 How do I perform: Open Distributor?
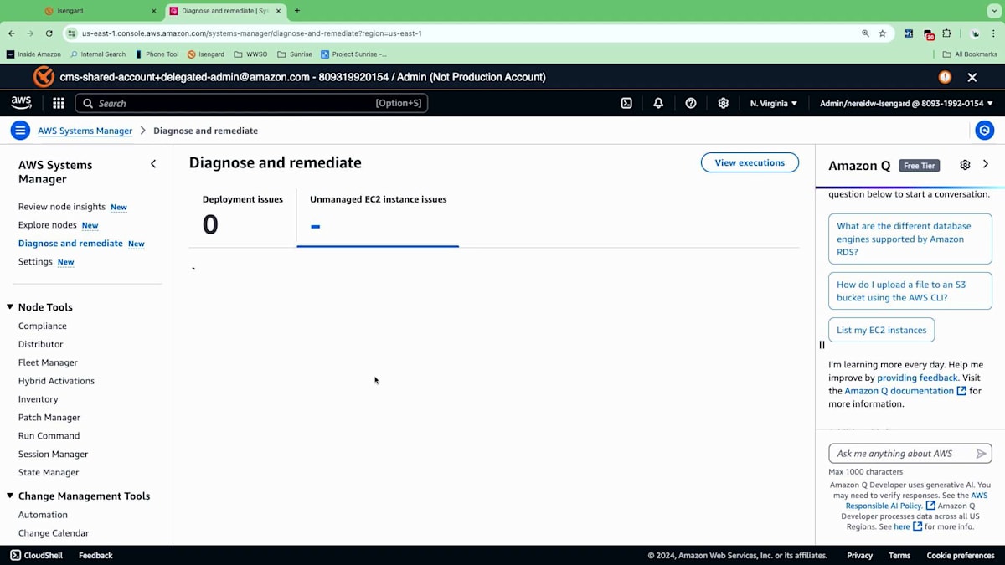(41, 344)
